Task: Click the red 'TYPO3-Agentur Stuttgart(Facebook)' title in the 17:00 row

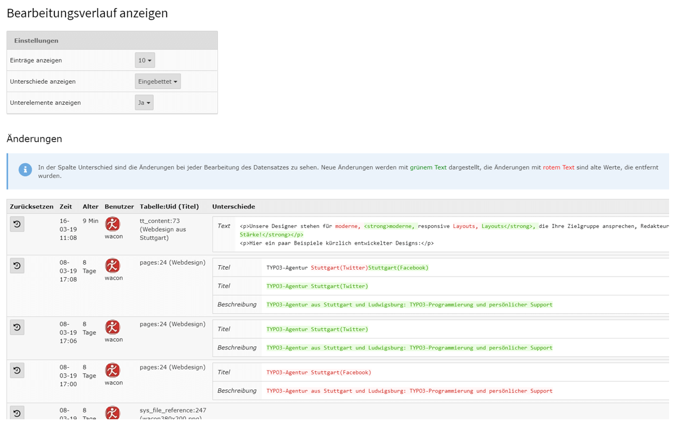Action: pyautogui.click(x=319, y=372)
